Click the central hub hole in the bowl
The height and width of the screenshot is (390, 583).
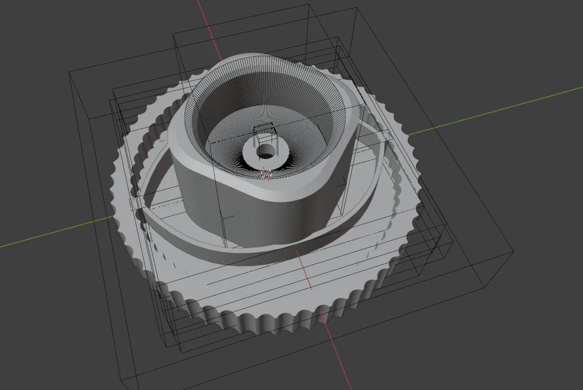tap(266, 151)
